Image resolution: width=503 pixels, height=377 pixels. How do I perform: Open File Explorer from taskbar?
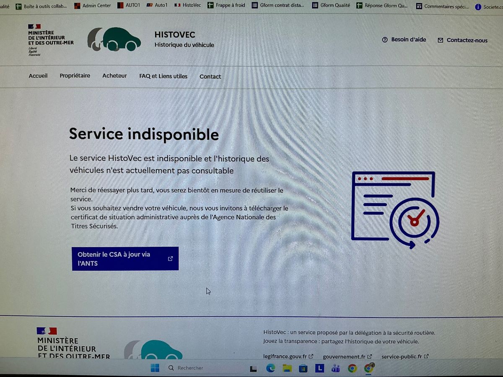pyautogui.click(x=287, y=368)
